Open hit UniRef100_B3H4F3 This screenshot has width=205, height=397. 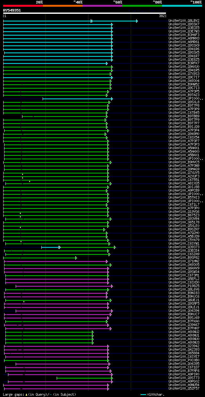pos(184,35)
